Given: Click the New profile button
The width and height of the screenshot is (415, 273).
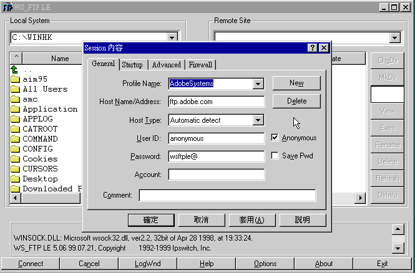Looking at the screenshot, I should [x=296, y=83].
